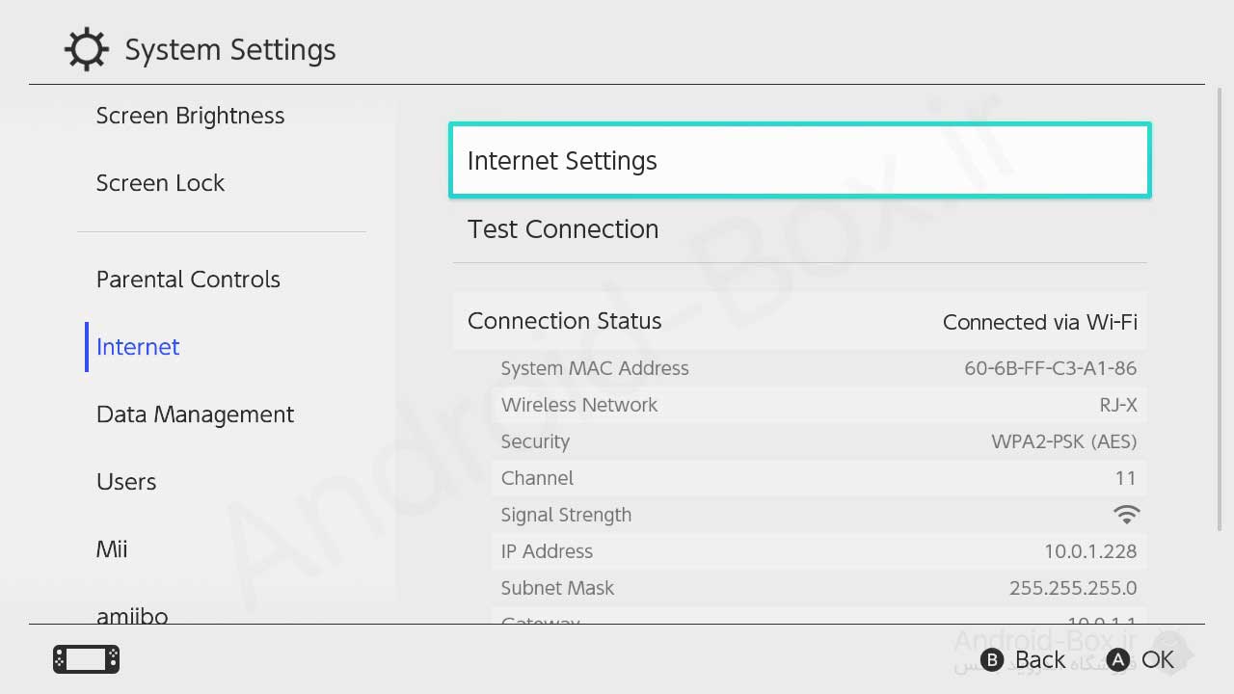
Task: Choose Users in the sidebar
Action: pos(126,482)
